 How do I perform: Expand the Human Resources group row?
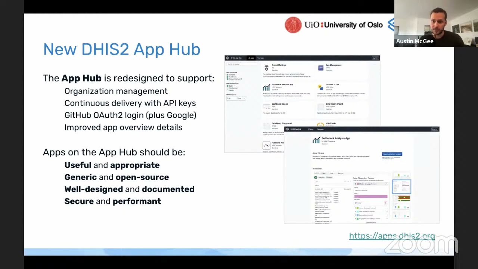[x=371, y=208]
